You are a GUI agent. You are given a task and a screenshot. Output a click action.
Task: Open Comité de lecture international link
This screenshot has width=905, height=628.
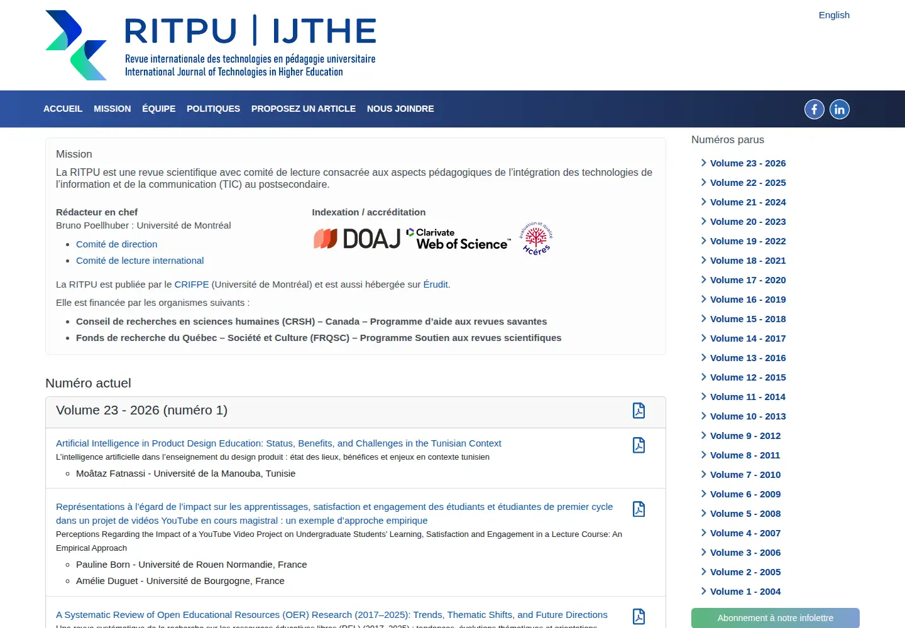pos(140,261)
